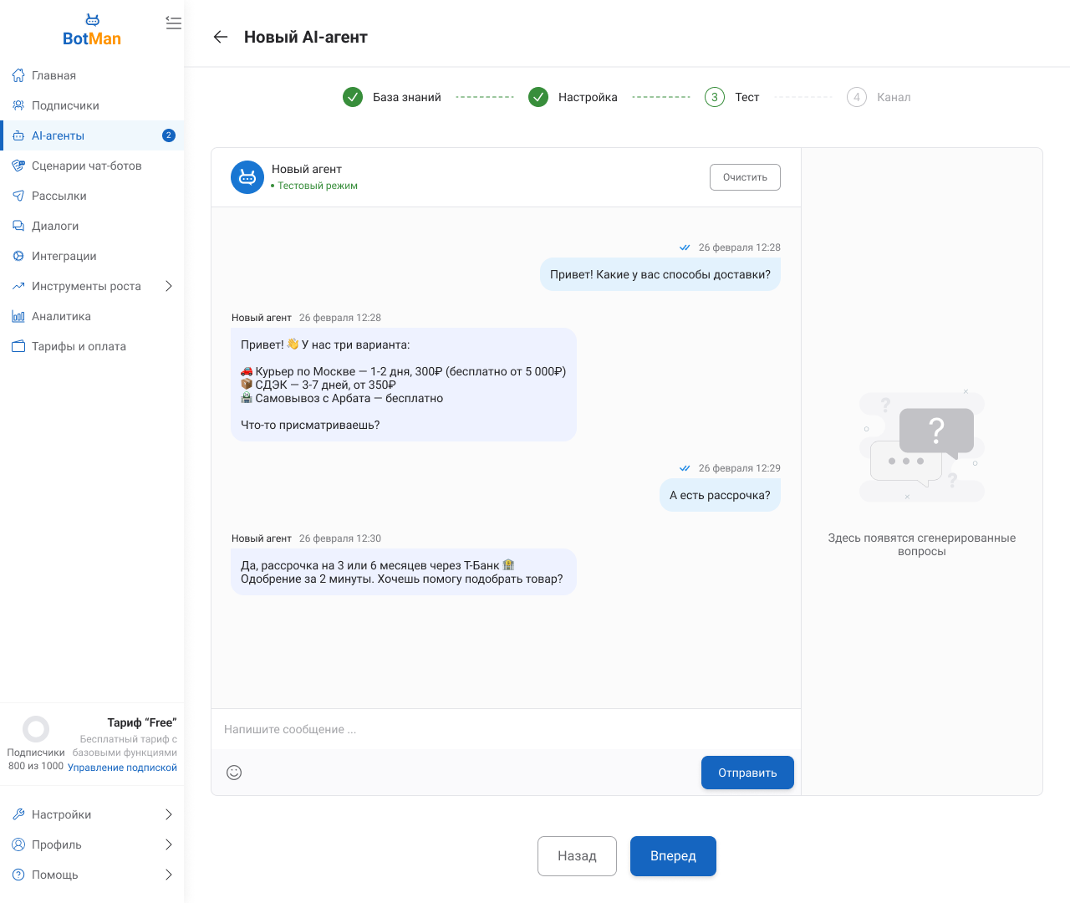Jump to step 4 Канал
This screenshot has width=1070, height=903.
coord(878,97)
